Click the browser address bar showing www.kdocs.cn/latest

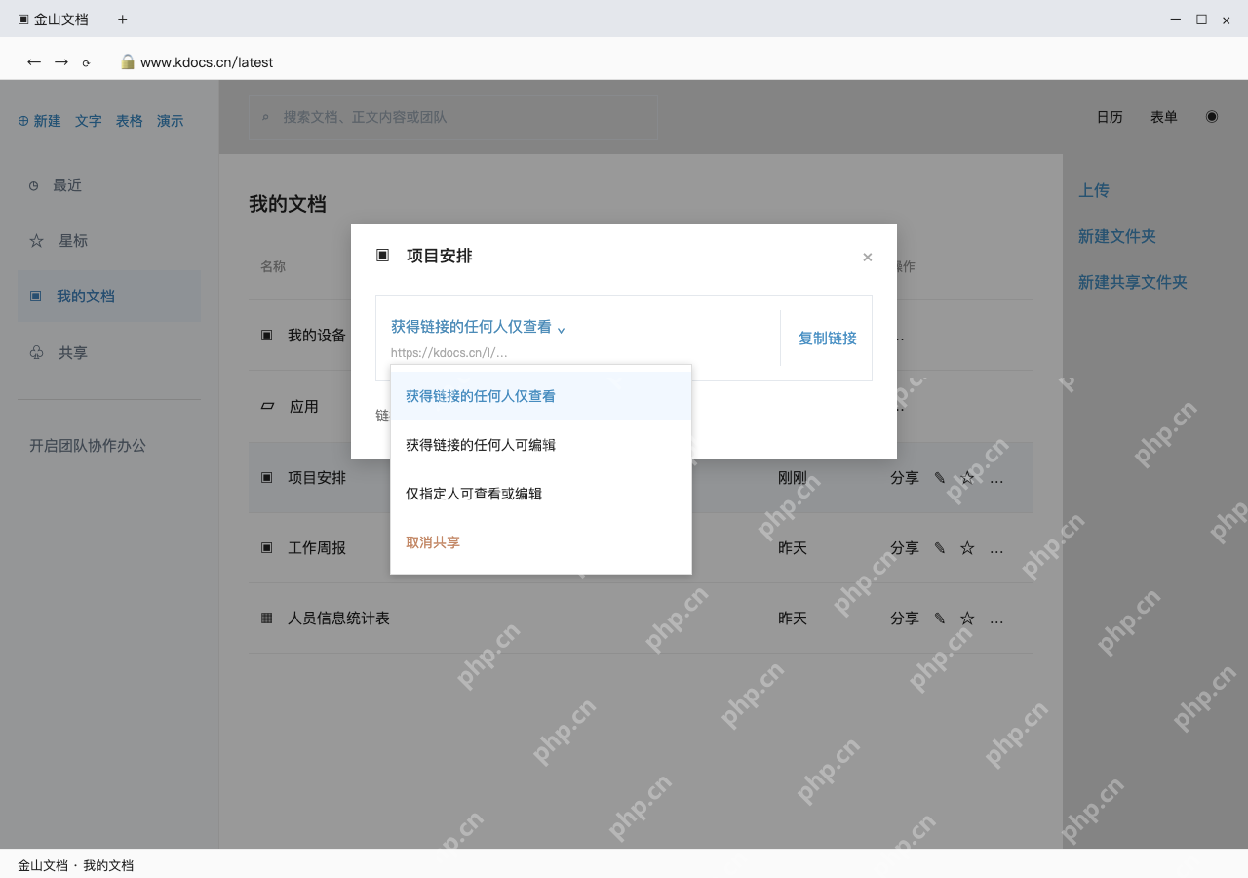pyautogui.click(x=207, y=62)
